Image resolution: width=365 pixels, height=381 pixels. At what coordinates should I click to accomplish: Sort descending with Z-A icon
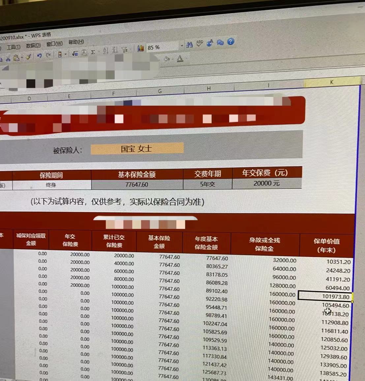point(115,50)
